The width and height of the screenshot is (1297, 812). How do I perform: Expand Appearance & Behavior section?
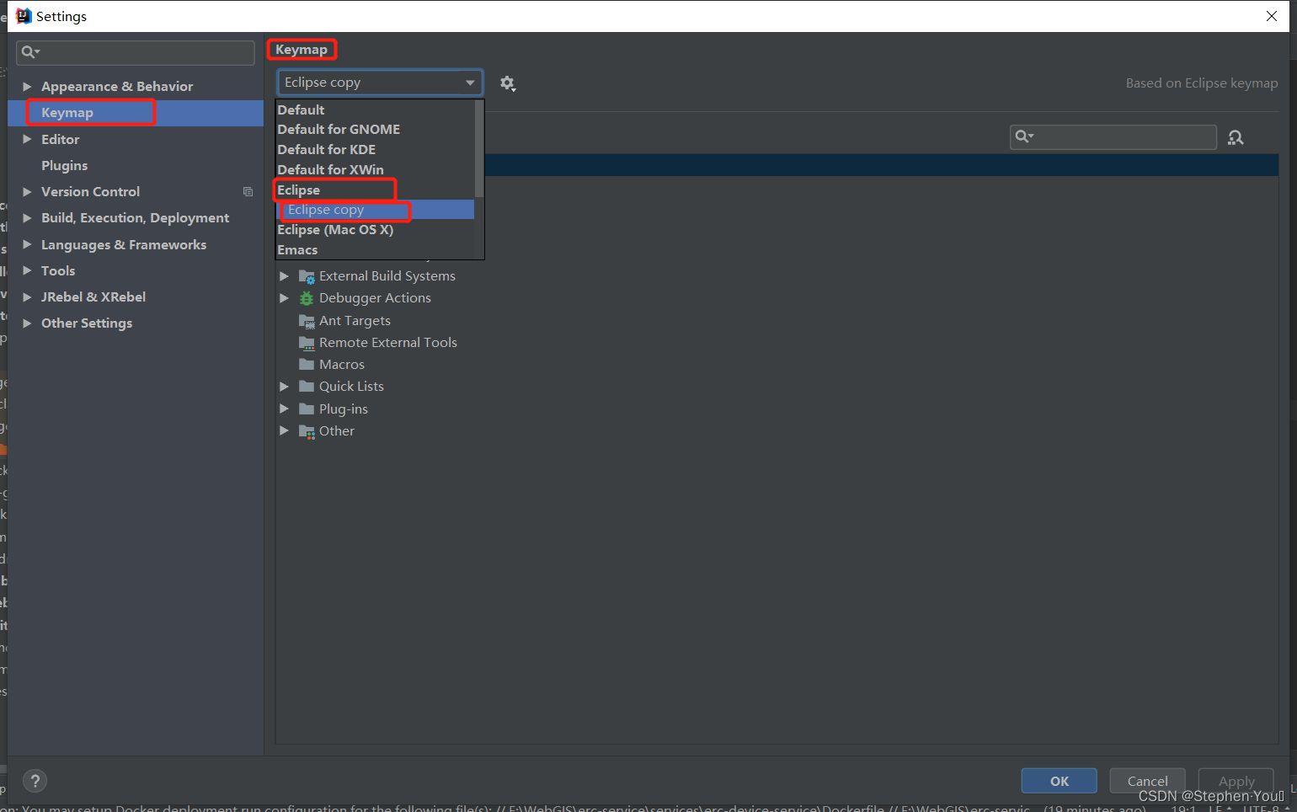point(27,87)
